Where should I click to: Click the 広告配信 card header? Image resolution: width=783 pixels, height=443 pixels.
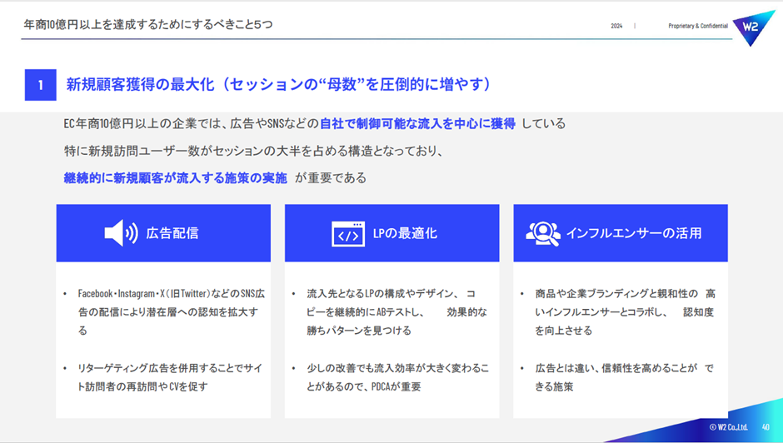(163, 232)
